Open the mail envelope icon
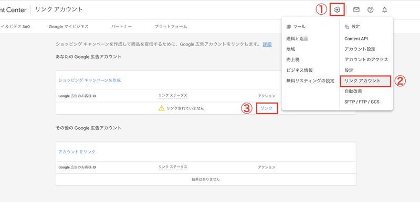 point(356,10)
